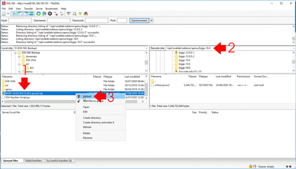Choose Create directory from context menu
The width and height of the screenshot is (296, 169).
101,118
